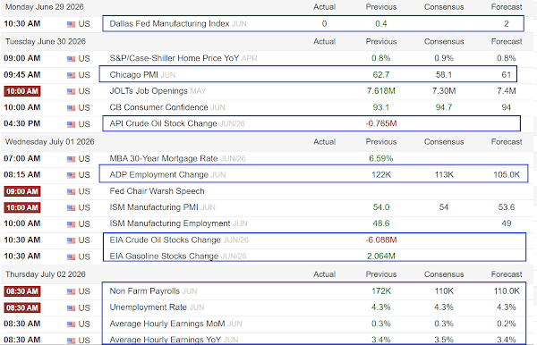537x345 pixels.
Task: Open the Chicago PMI event
Action: click(133, 74)
